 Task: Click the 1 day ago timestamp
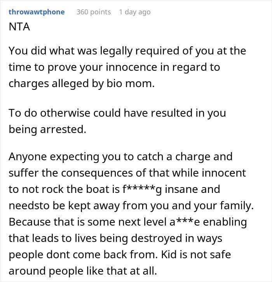(x=135, y=12)
